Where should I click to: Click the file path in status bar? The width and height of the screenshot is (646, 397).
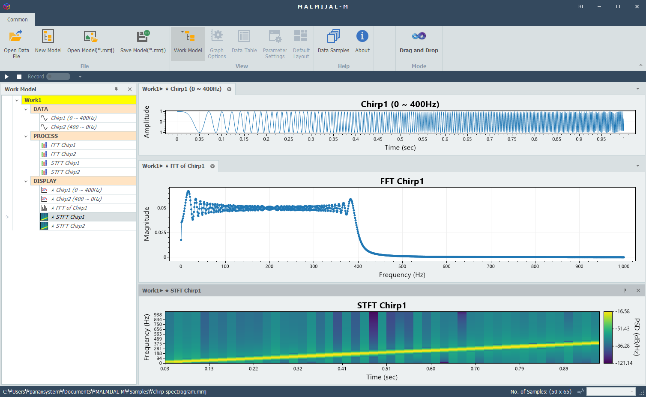point(105,392)
